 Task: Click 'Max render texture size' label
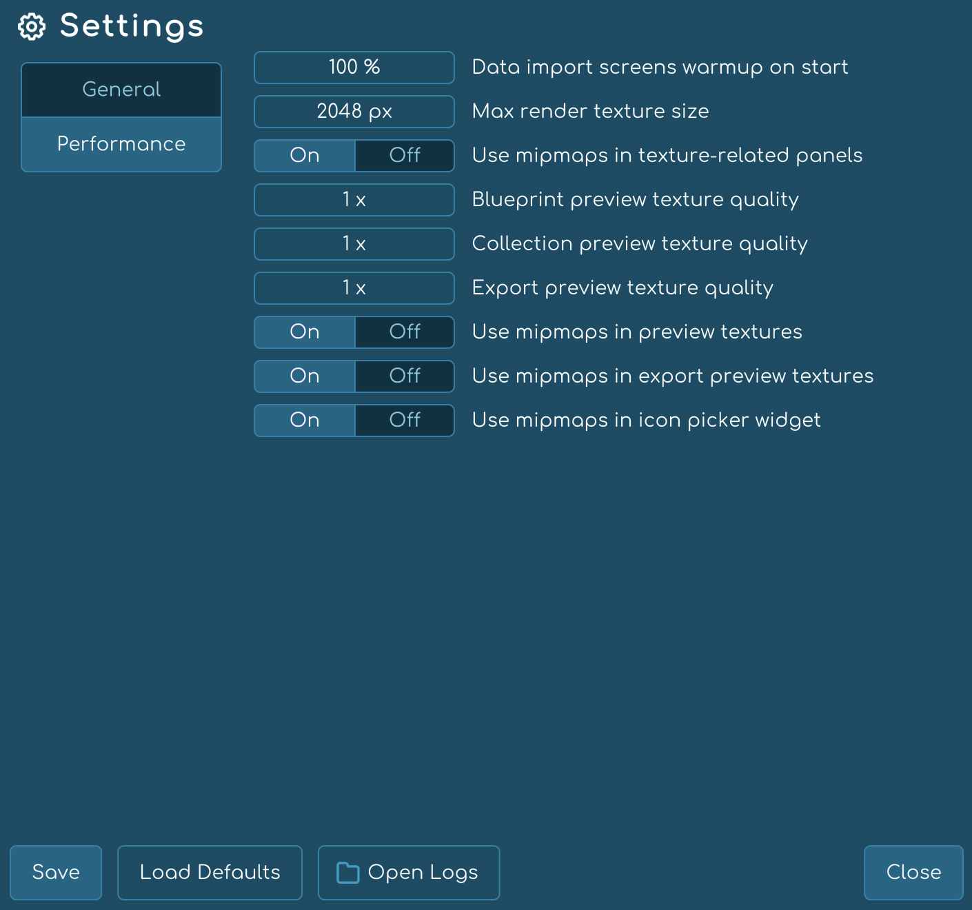point(590,112)
